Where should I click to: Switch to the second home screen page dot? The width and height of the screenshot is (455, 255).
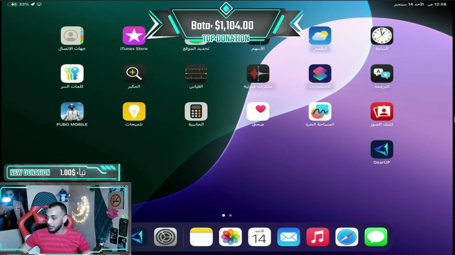(x=230, y=215)
